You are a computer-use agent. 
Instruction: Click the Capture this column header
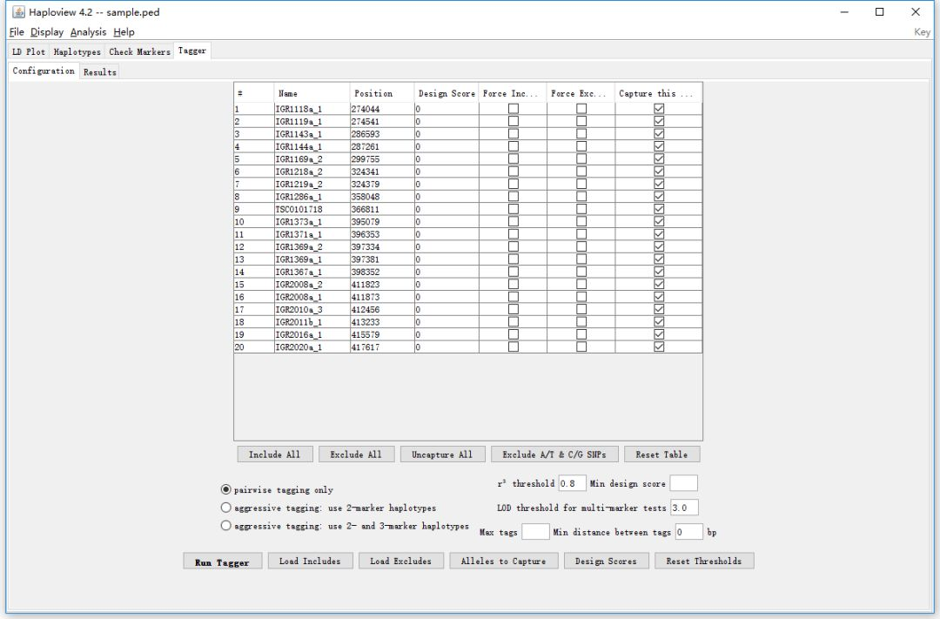tap(658, 93)
